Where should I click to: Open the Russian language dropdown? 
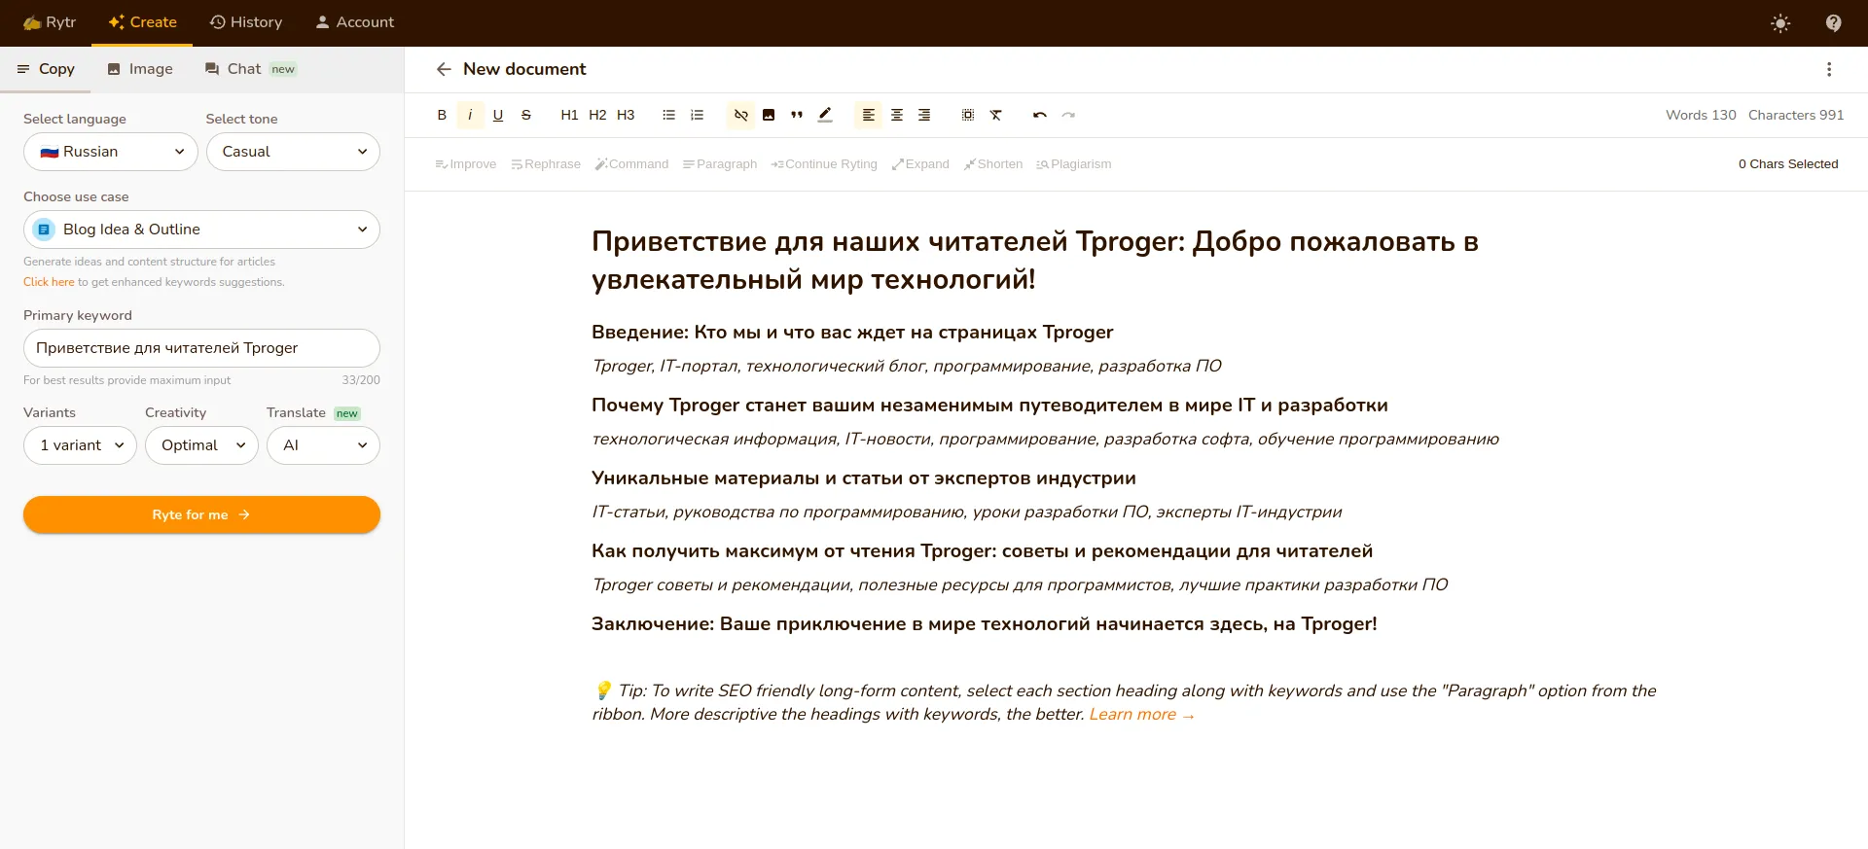click(111, 152)
